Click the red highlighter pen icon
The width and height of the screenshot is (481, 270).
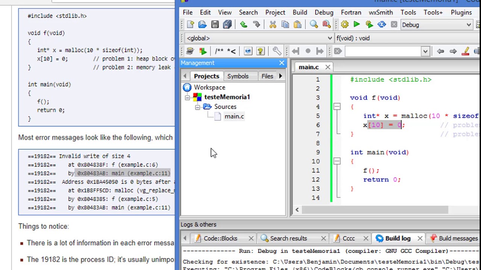click(x=466, y=51)
